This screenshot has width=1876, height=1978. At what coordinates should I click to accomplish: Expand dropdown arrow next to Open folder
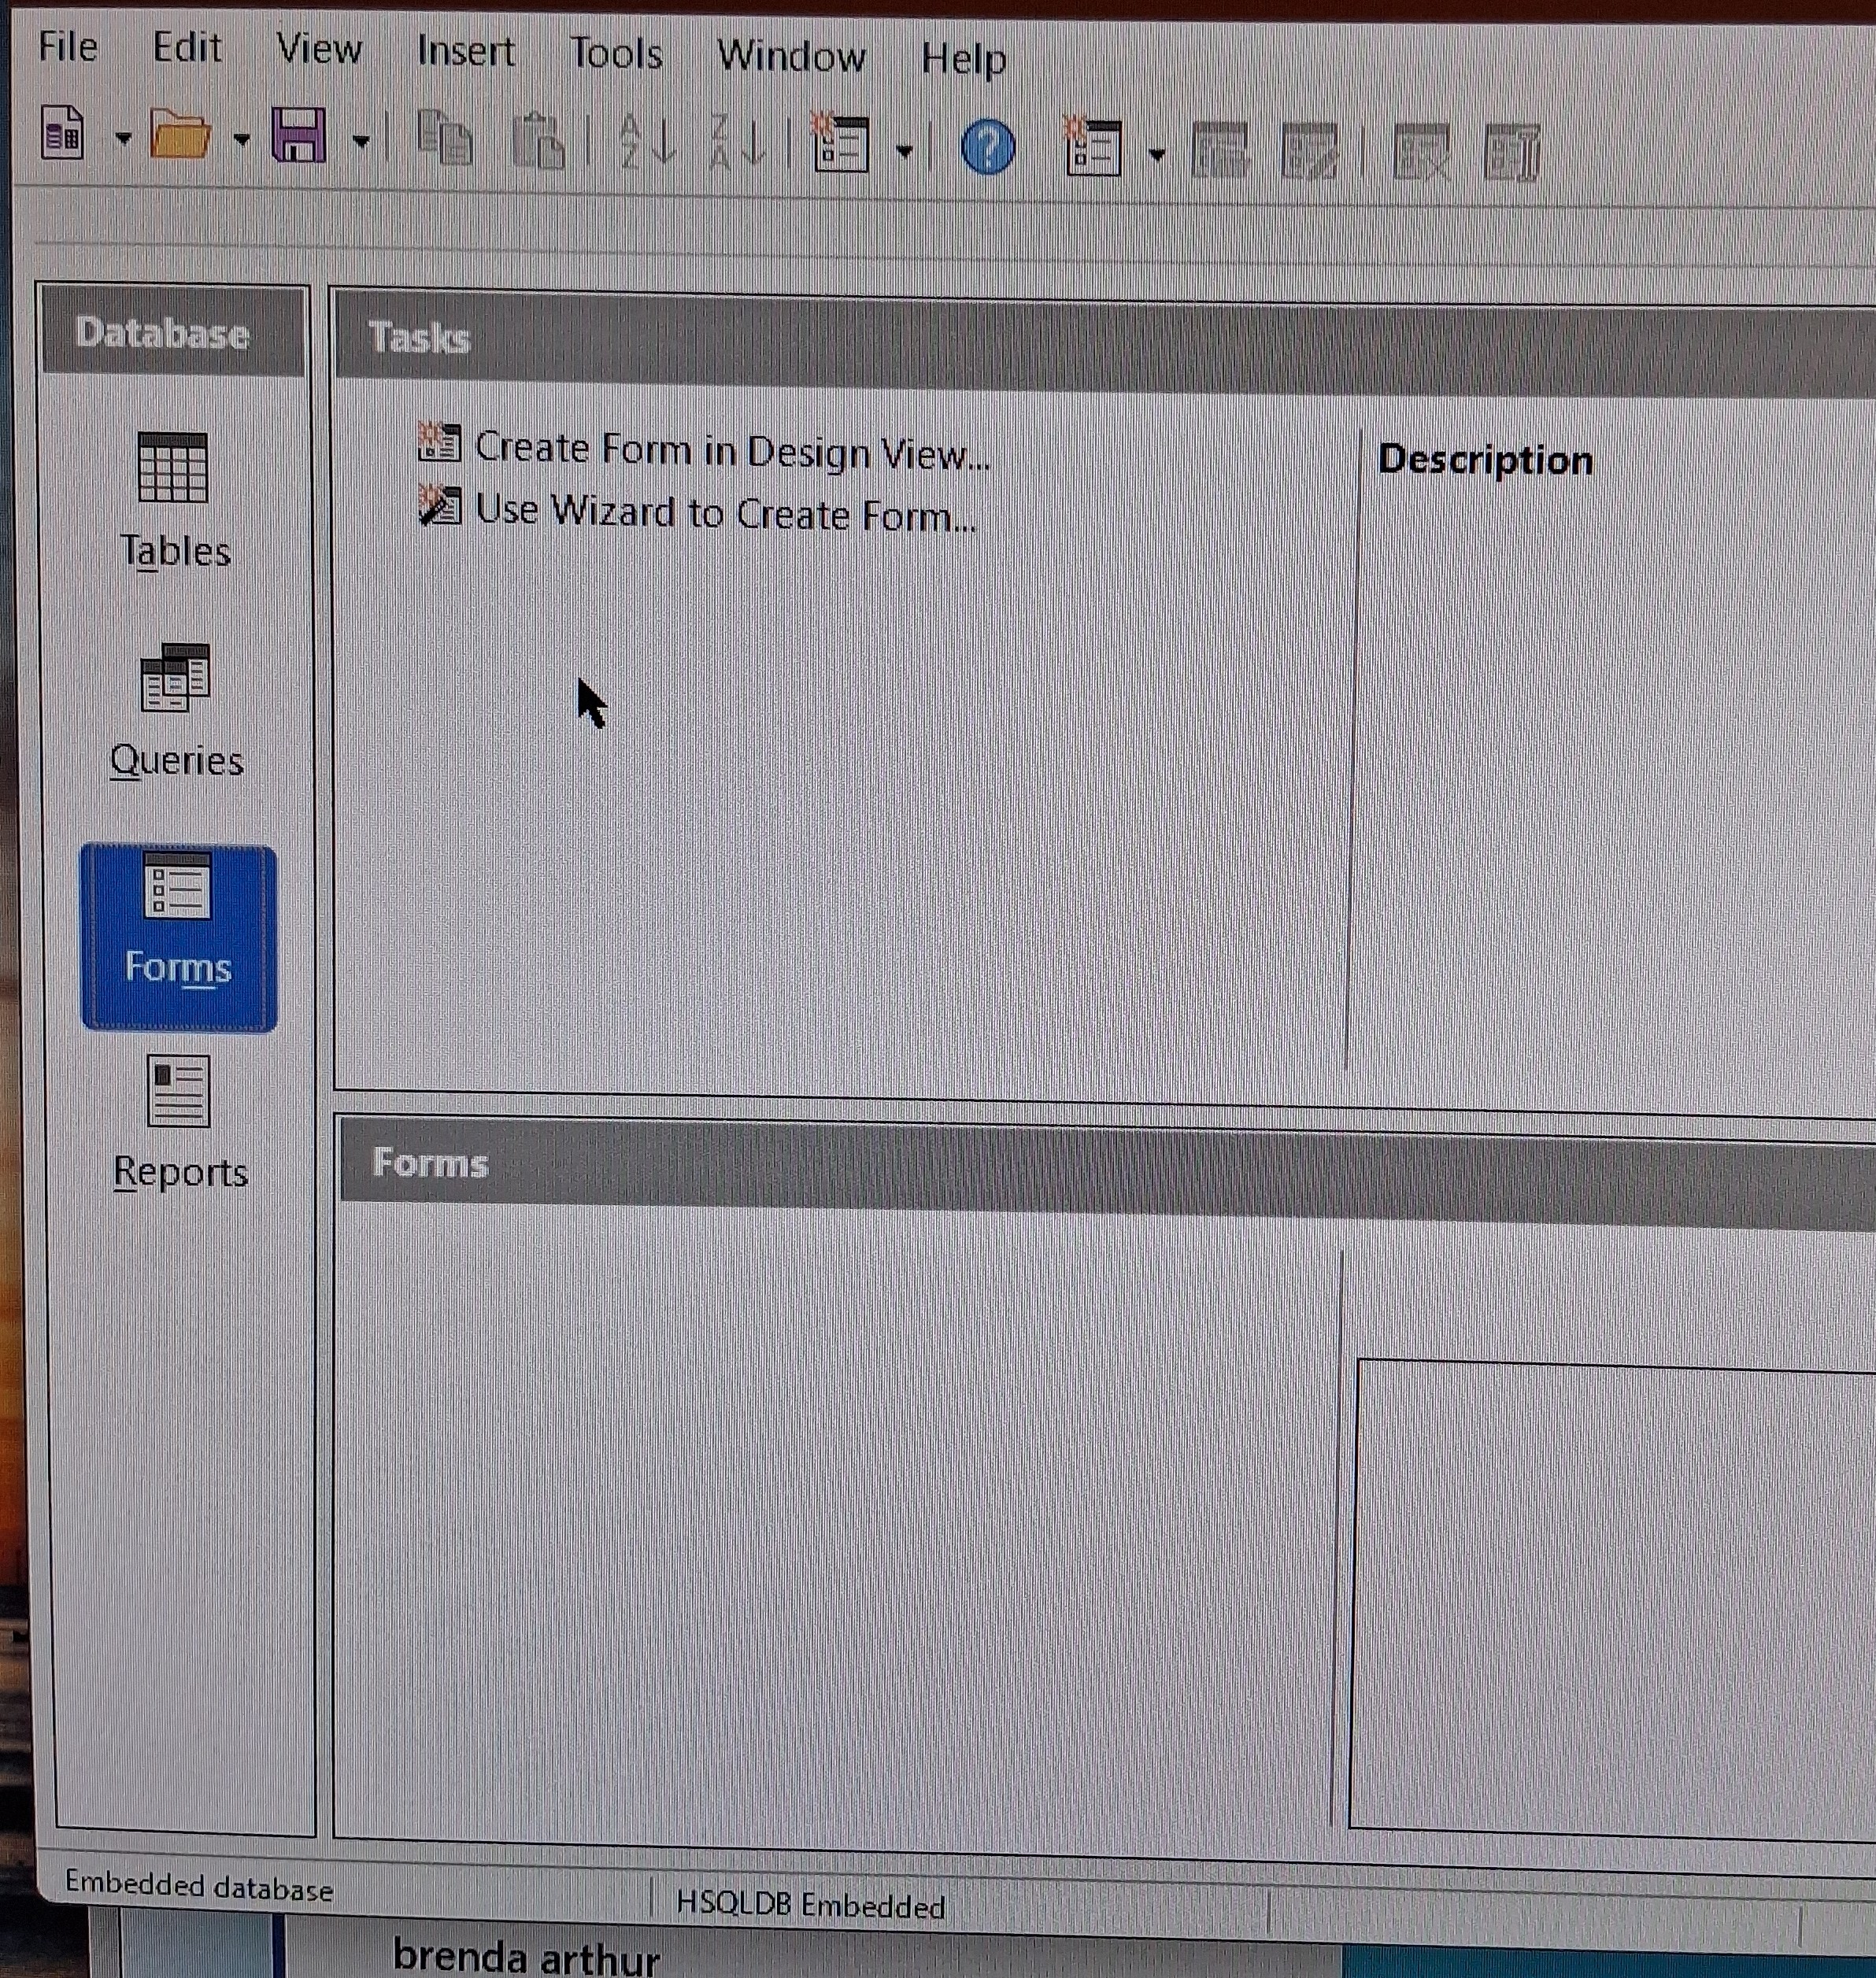point(241,139)
